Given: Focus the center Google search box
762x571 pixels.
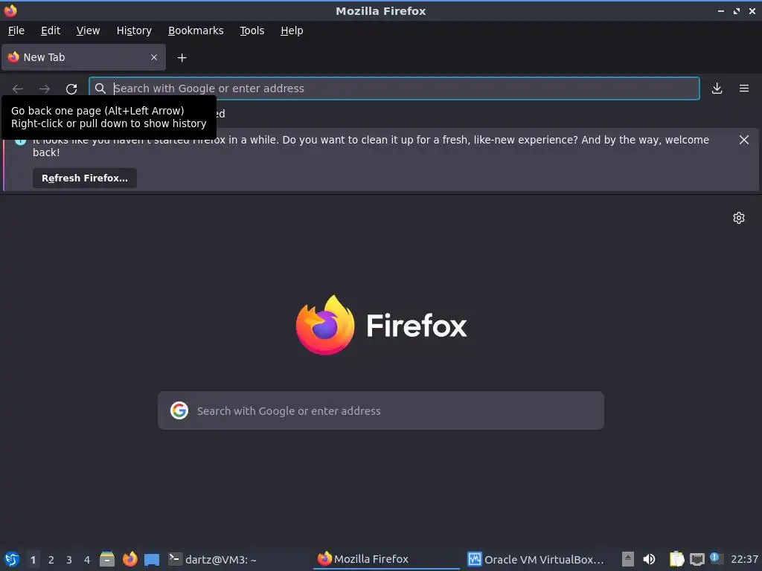Looking at the screenshot, I should tap(381, 410).
